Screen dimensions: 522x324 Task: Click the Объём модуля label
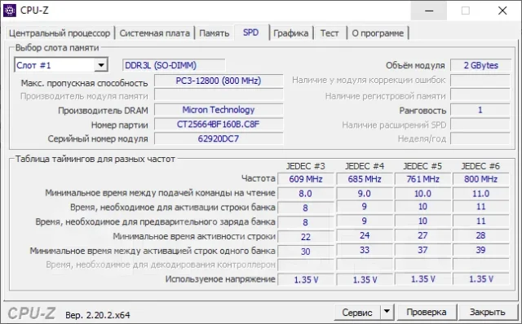coord(415,65)
